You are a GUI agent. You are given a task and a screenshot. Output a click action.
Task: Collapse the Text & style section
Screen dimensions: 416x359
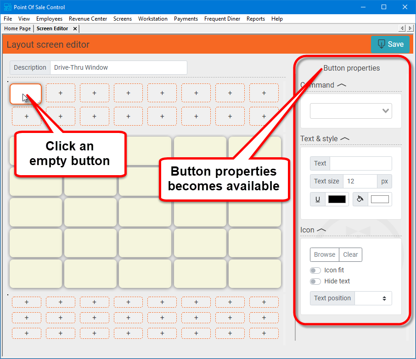point(345,138)
